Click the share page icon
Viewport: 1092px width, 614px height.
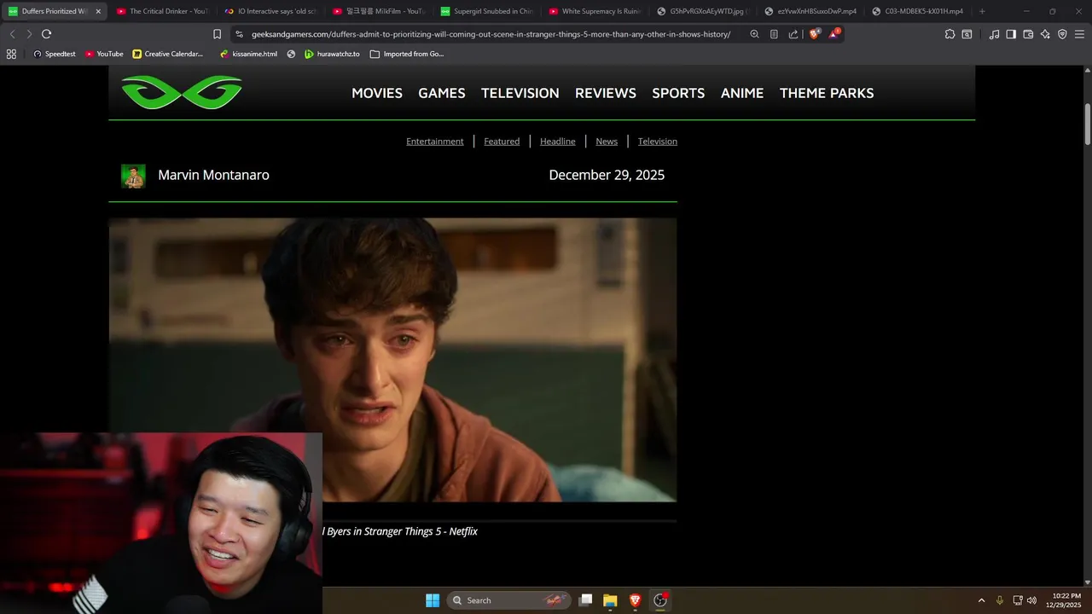point(793,34)
